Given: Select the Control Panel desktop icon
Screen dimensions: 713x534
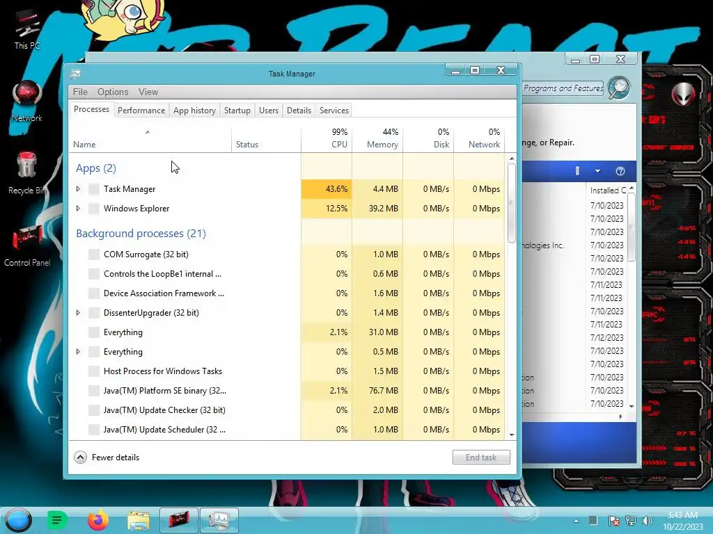Looking at the screenshot, I should [x=27, y=245].
